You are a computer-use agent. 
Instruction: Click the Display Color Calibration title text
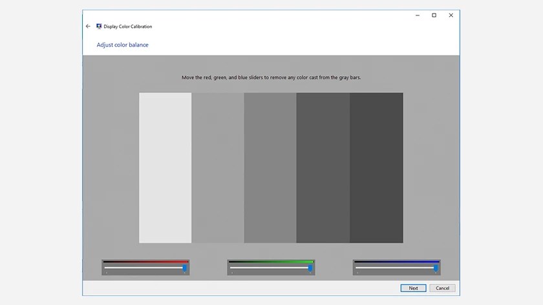pos(128,26)
